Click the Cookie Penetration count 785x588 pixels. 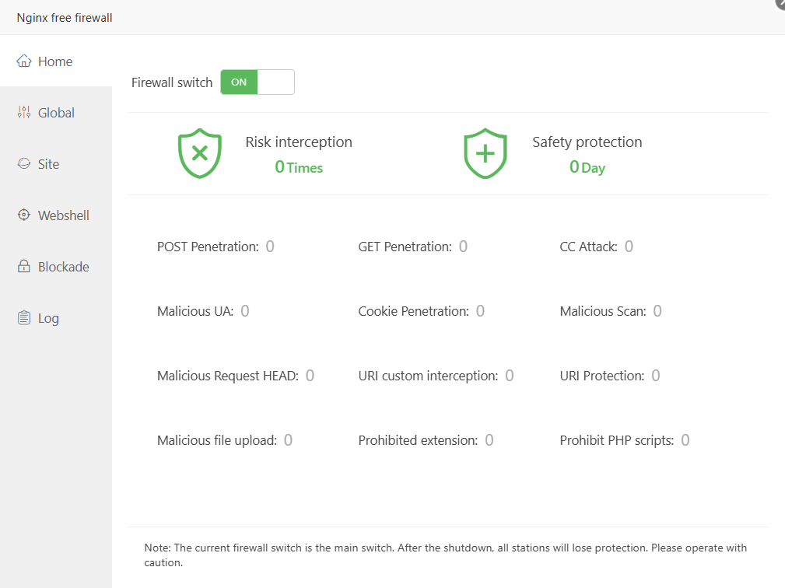pos(480,311)
